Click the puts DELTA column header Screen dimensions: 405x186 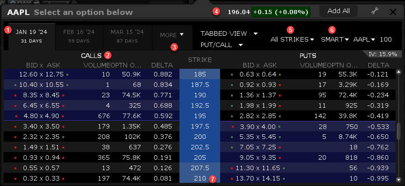pos(379,65)
